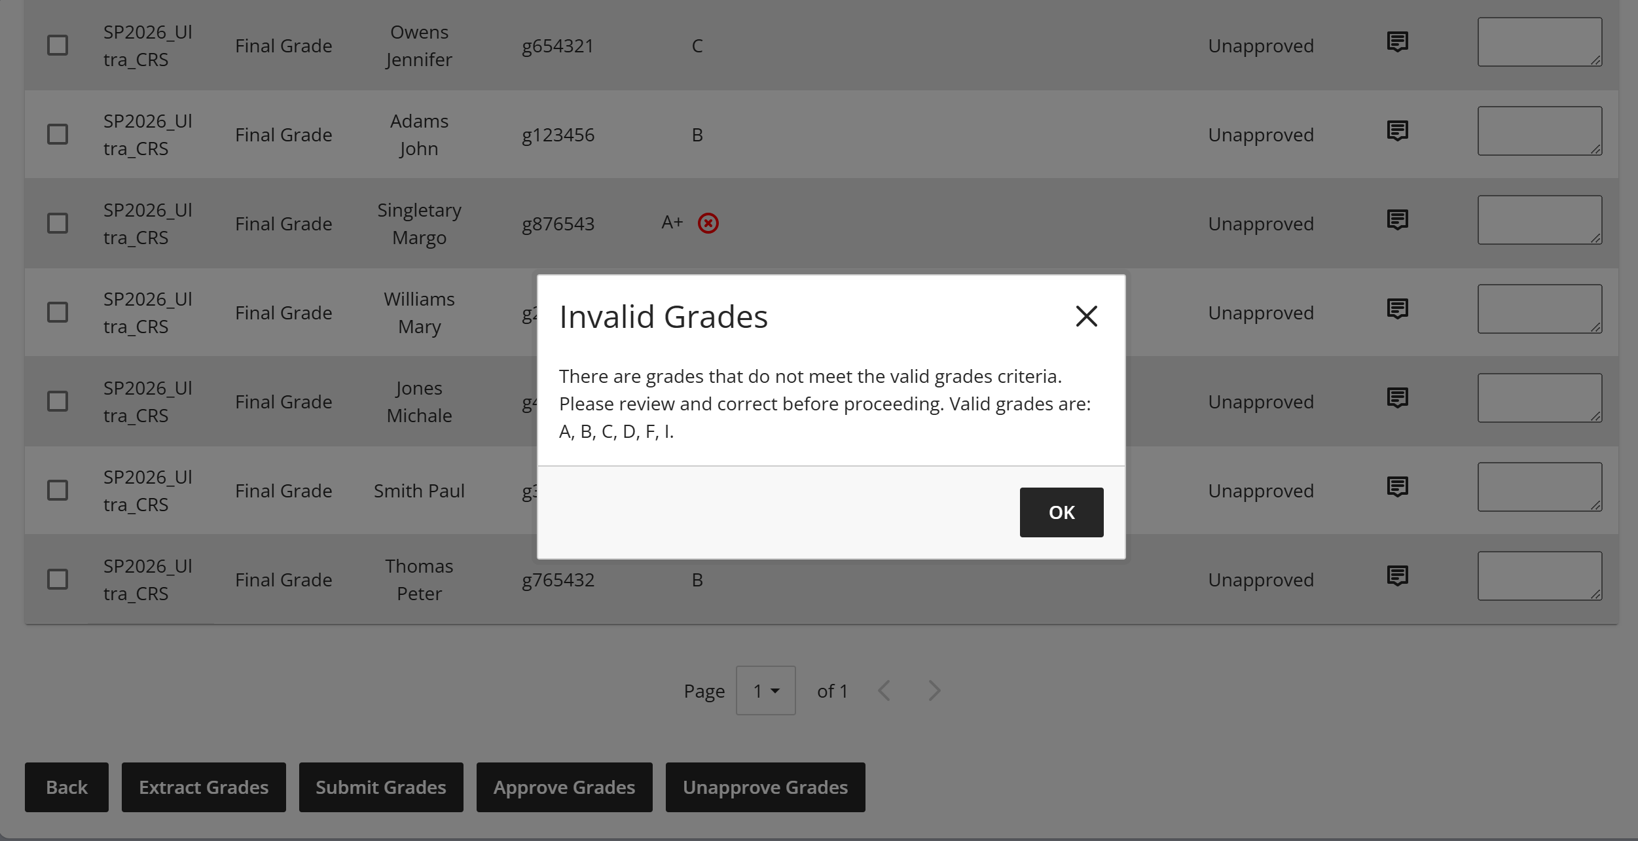Open the feedback note icon for Thomas Peter

pyautogui.click(x=1398, y=576)
